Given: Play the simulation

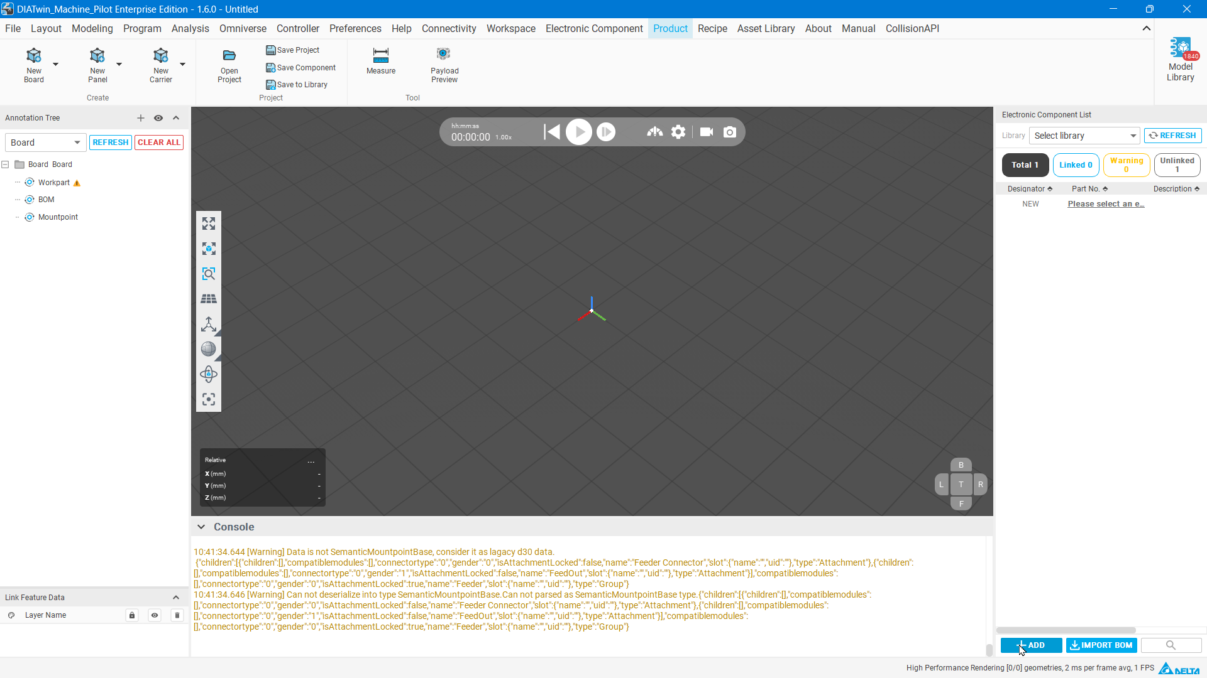Looking at the screenshot, I should coord(579,132).
